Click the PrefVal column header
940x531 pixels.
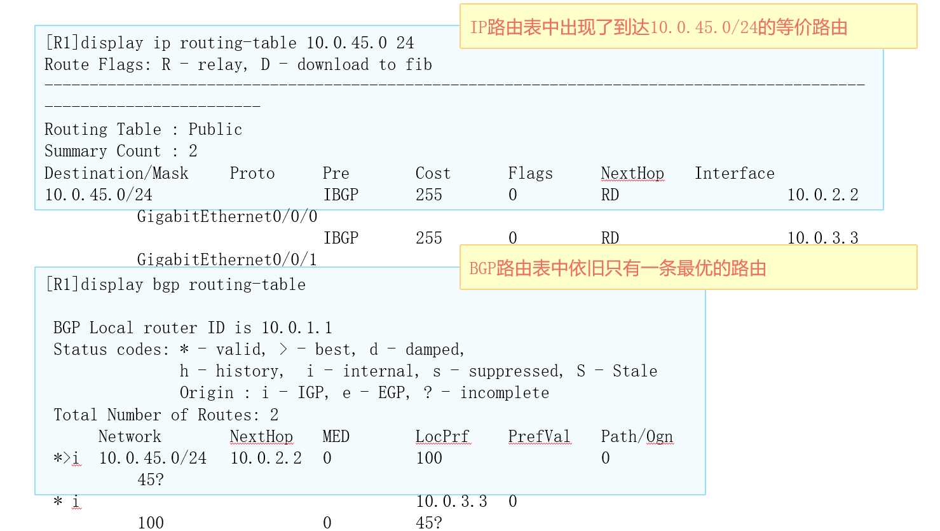pyautogui.click(x=539, y=437)
